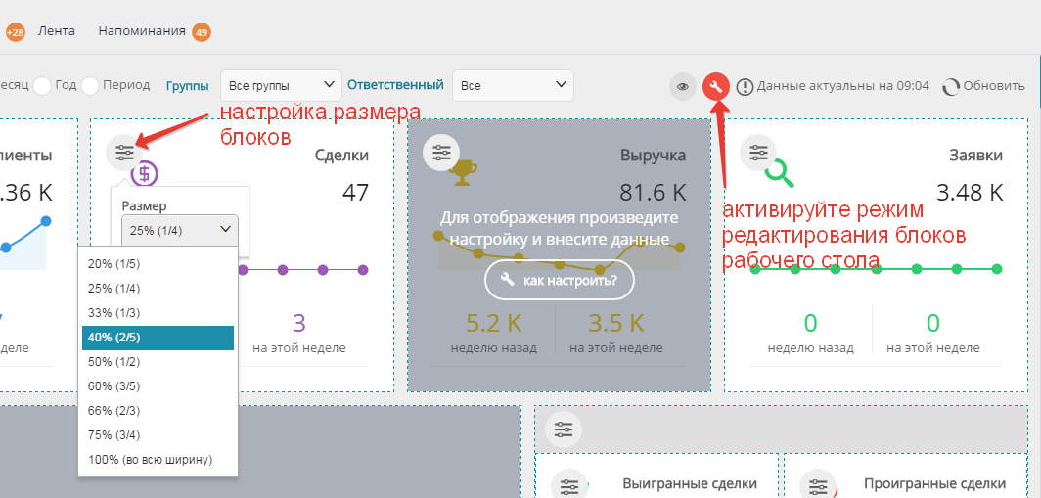Click the last point of the blue Клиенты chart
This screenshot has height=498, width=1041.
(46, 220)
